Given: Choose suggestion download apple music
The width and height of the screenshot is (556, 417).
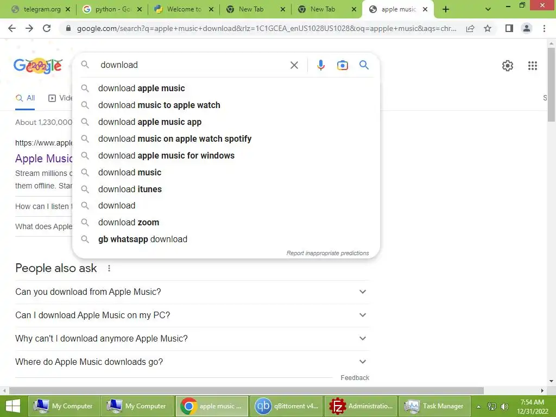Looking at the screenshot, I should point(226,89).
